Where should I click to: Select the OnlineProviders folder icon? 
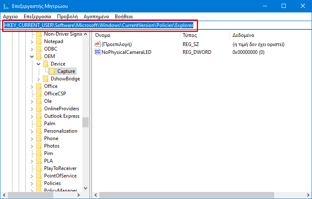click(x=39, y=109)
